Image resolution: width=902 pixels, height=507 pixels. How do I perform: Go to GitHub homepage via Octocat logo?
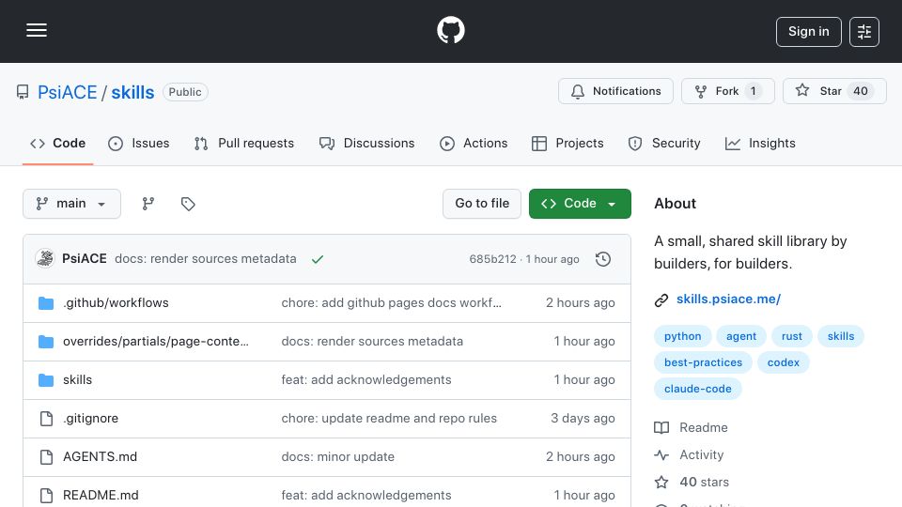pos(450,30)
